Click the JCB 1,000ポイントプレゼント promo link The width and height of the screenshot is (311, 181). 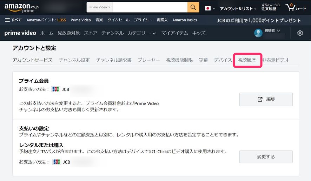tap(259, 20)
